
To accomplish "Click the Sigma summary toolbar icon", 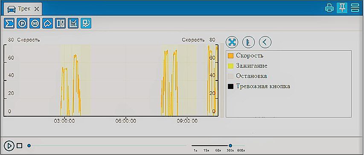I will (x=9, y=23).
